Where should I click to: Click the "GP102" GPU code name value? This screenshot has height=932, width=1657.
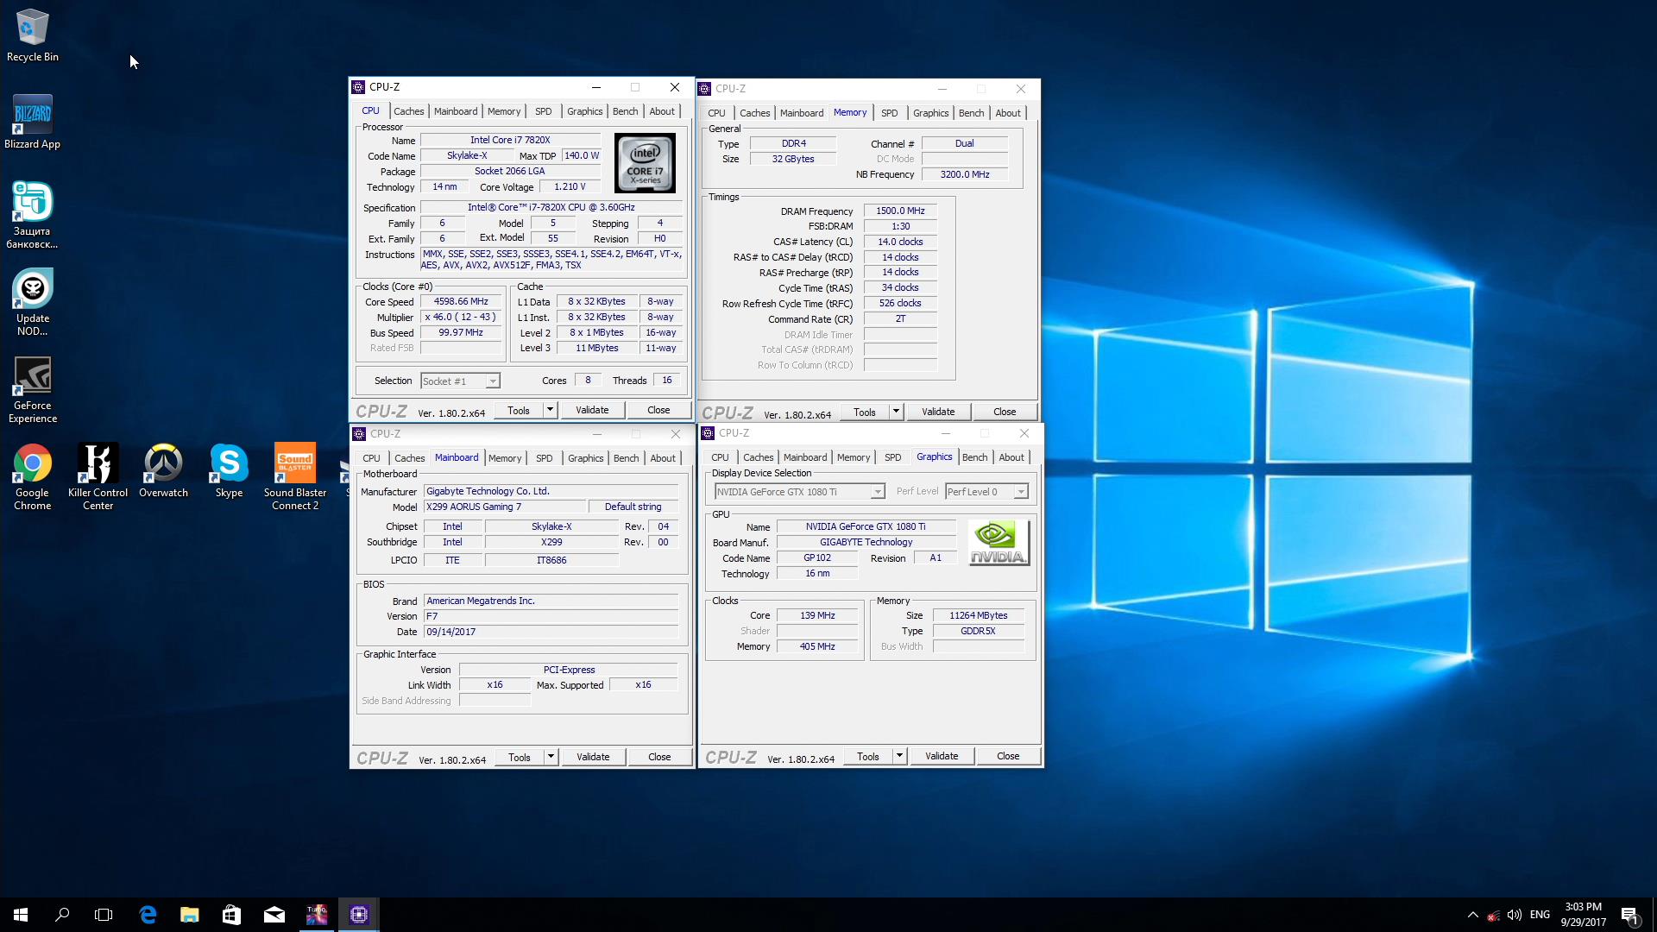click(817, 558)
